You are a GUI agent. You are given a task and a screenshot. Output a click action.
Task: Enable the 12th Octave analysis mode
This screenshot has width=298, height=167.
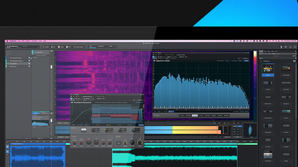click(194, 115)
